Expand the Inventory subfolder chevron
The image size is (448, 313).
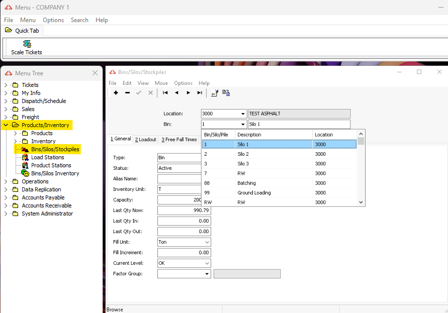tap(16, 141)
